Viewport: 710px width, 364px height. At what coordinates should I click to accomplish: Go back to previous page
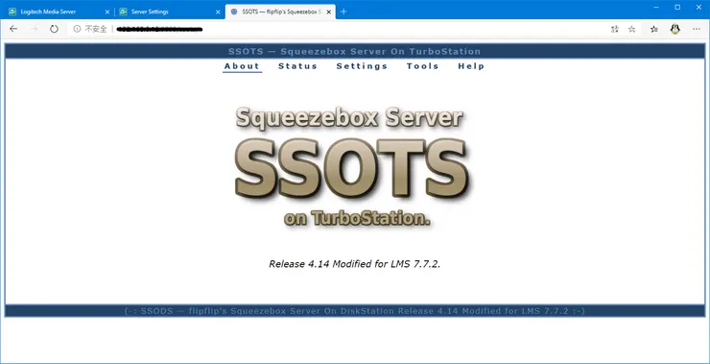point(13,29)
